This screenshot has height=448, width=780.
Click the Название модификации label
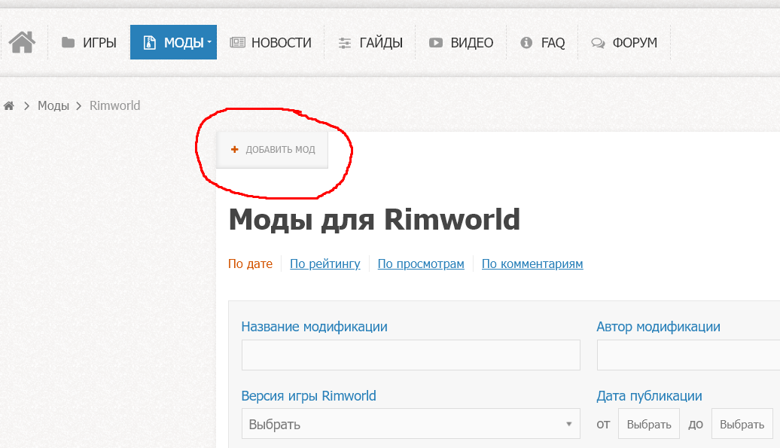[315, 327]
